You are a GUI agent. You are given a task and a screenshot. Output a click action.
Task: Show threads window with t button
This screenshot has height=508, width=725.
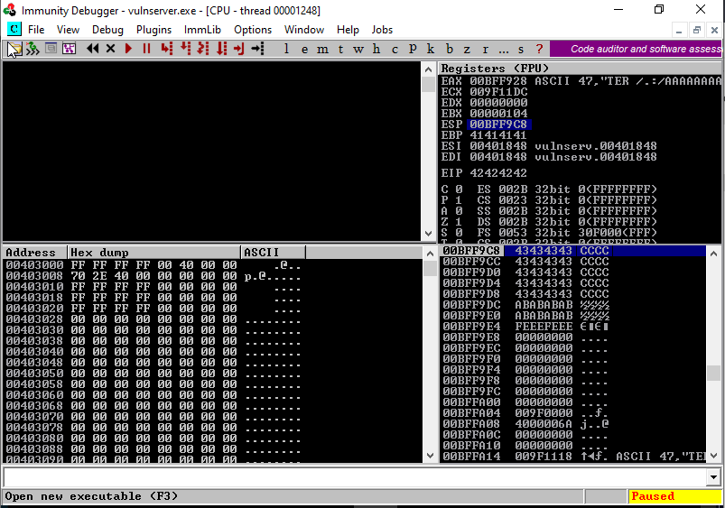[340, 49]
